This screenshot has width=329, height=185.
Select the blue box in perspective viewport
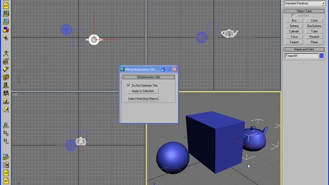(215, 142)
